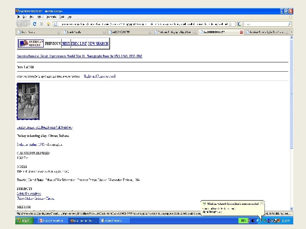The image size is (306, 229).
Task: Open the back/forward history dropdown arrow
Action: click(x=29, y=24)
